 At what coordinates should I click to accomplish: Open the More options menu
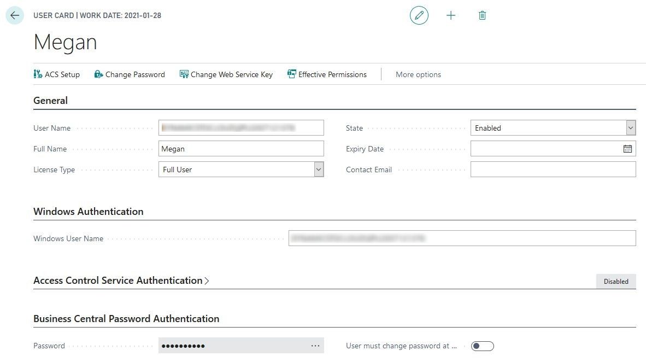[418, 74]
